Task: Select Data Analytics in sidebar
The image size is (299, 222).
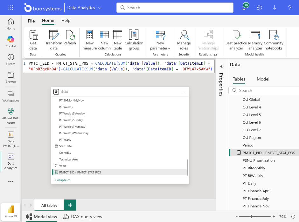Action: [x=11, y=161]
